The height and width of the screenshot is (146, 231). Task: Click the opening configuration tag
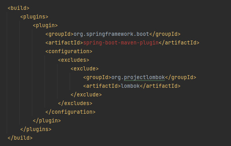pos(69,52)
